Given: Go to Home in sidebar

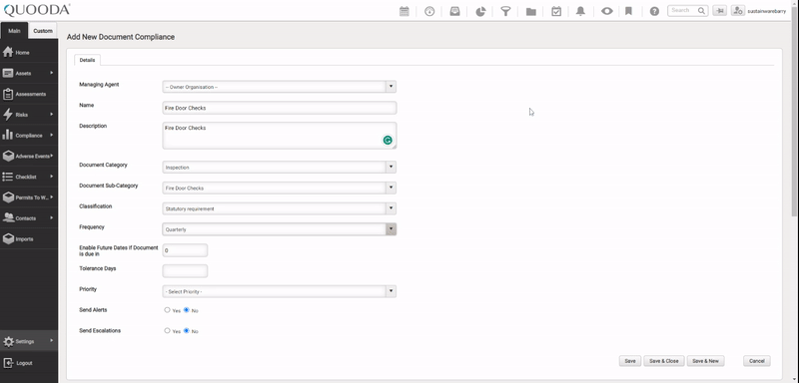Looking at the screenshot, I should pos(29,53).
